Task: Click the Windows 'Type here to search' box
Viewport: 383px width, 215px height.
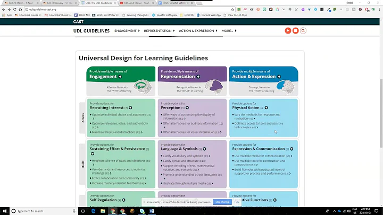Action: 44,211
